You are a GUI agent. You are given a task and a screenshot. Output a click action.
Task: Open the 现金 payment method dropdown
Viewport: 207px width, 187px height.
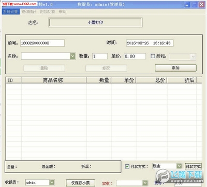[179, 166]
